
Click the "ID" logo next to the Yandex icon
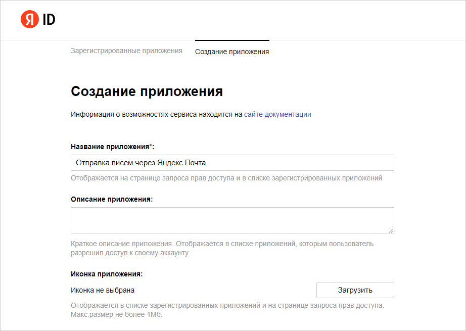(x=48, y=20)
